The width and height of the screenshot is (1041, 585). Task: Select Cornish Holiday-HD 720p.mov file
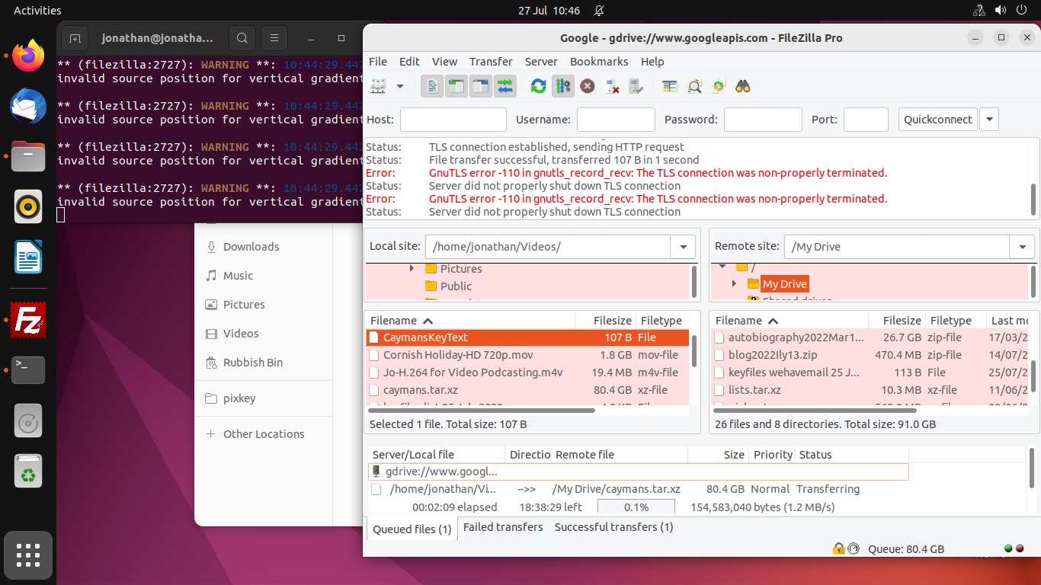527,355
